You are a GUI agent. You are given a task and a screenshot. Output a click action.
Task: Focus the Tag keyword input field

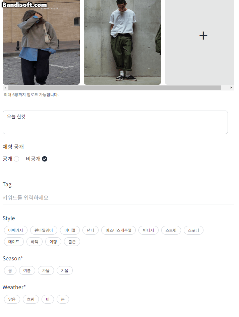coord(118,197)
